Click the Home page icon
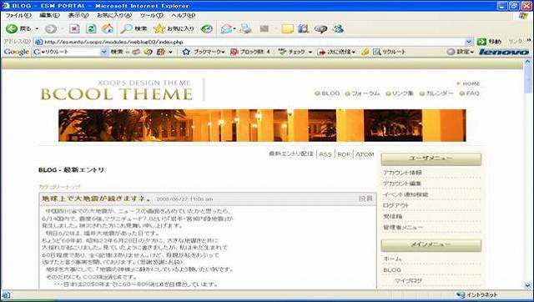Screen dimensions: 534x302 point(108,29)
